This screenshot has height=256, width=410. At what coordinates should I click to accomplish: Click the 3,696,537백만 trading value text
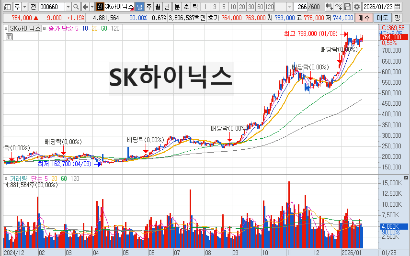coord(187,18)
